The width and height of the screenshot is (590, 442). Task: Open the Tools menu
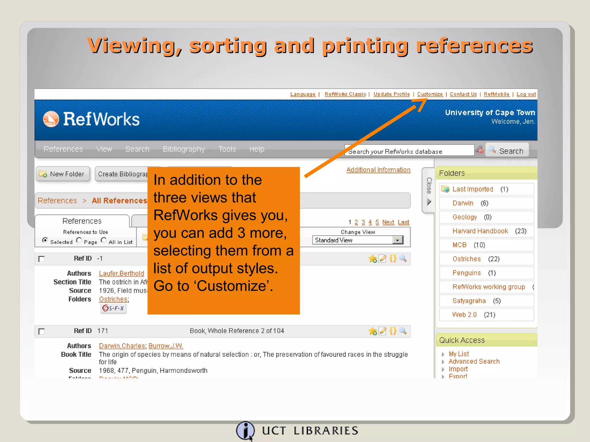[x=227, y=149]
